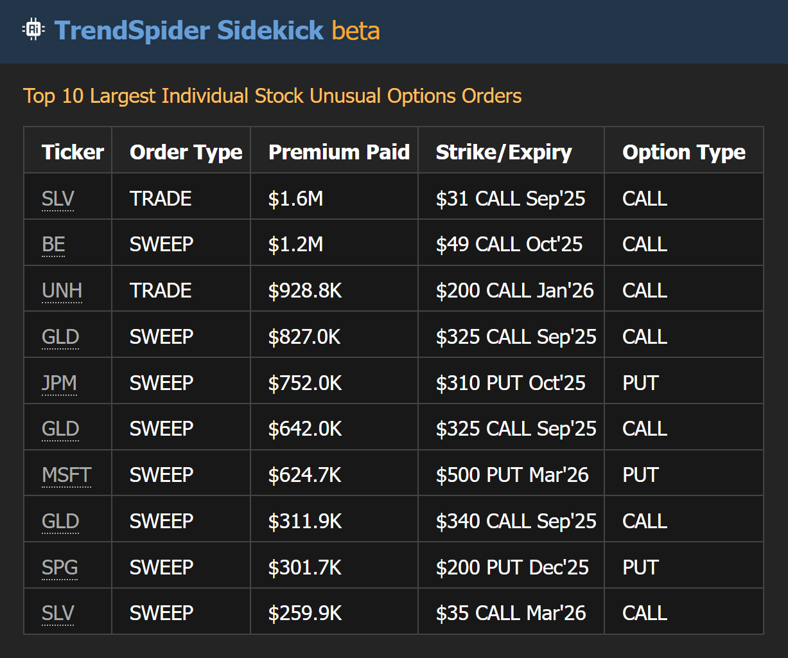Select the TrendSpider Sidekick beta title
Image resolution: width=788 pixels, height=658 pixels.
(217, 31)
